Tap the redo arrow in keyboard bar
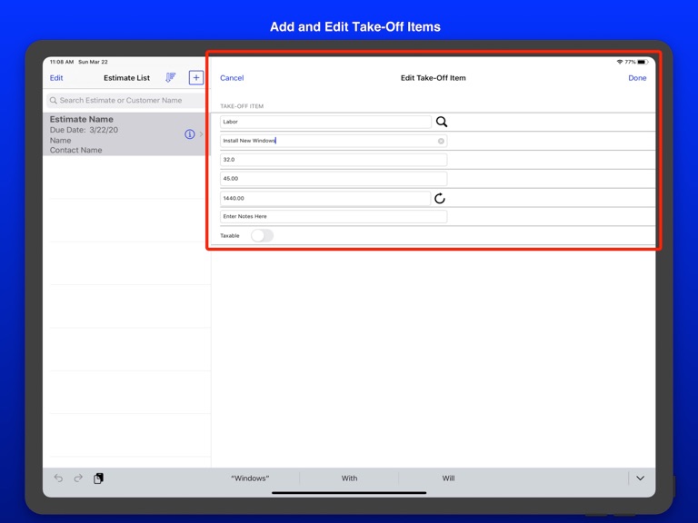The height and width of the screenshot is (523, 698). pos(78,479)
